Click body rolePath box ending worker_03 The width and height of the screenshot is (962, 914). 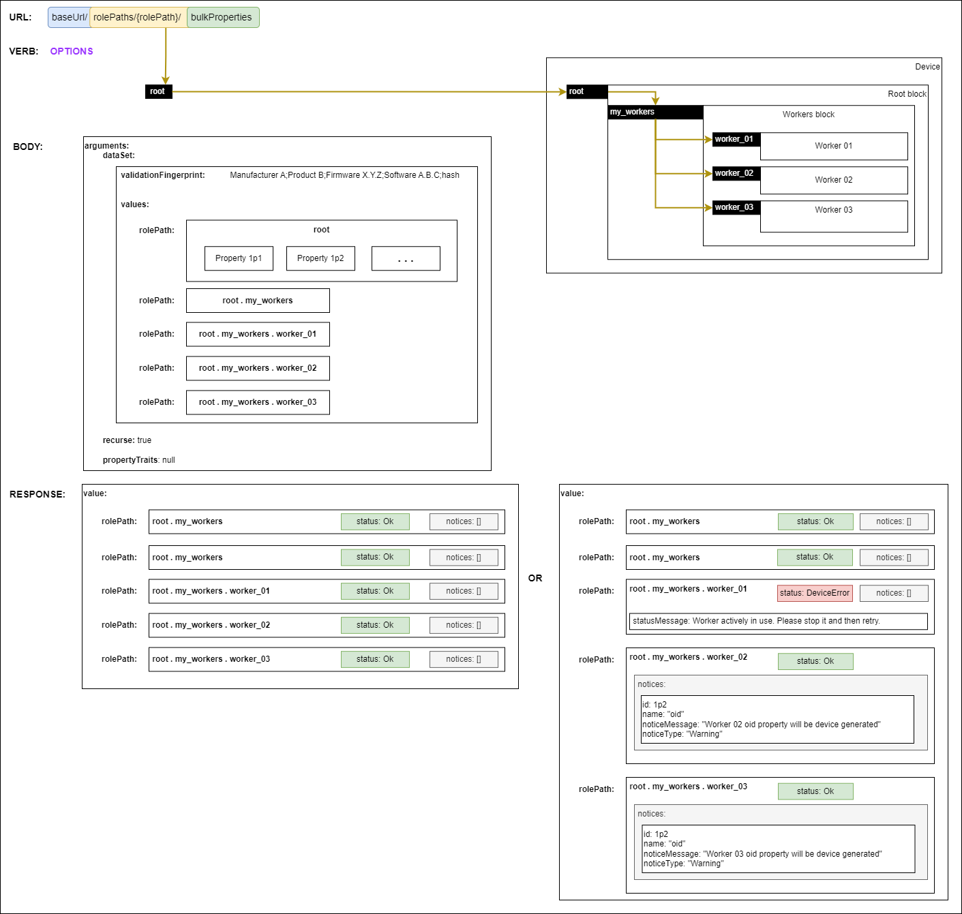pyautogui.click(x=258, y=402)
